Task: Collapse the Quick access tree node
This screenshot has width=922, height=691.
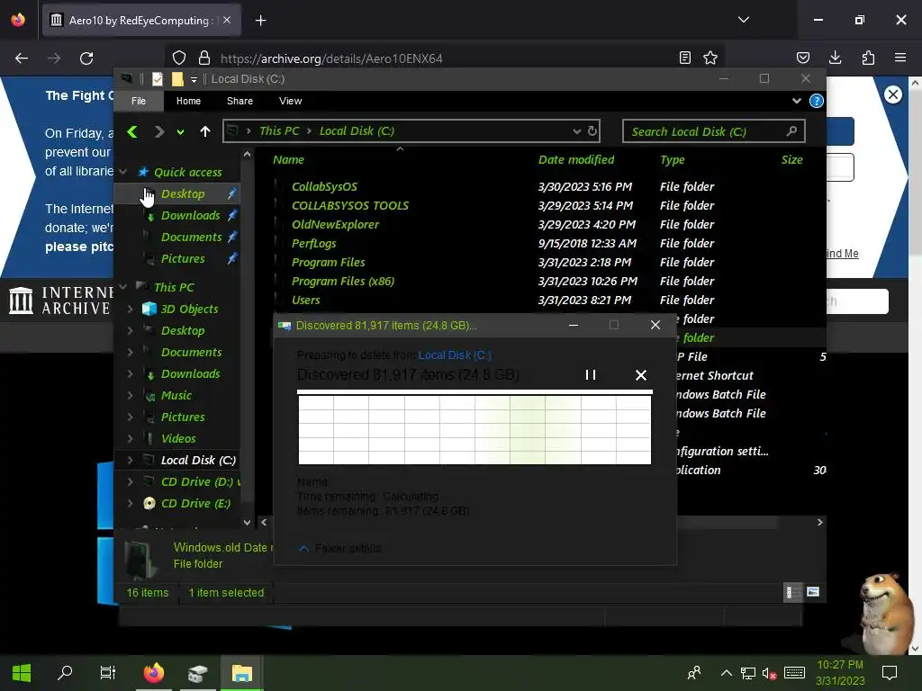Action: click(x=122, y=172)
